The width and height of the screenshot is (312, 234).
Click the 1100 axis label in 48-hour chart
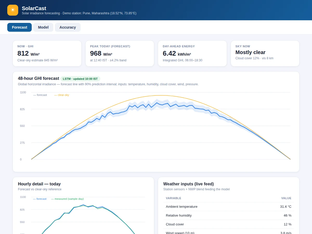tap(23, 92)
